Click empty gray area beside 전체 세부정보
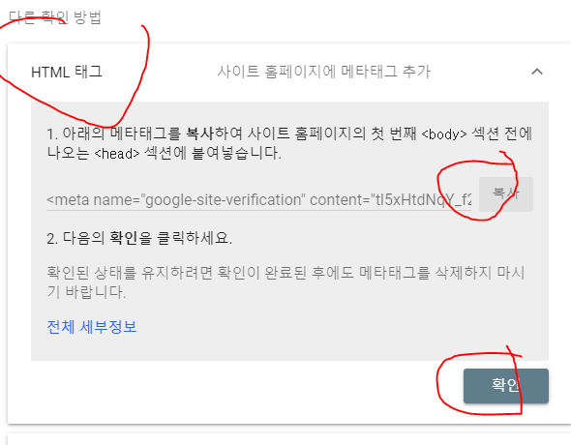 pyautogui.click(x=328, y=327)
